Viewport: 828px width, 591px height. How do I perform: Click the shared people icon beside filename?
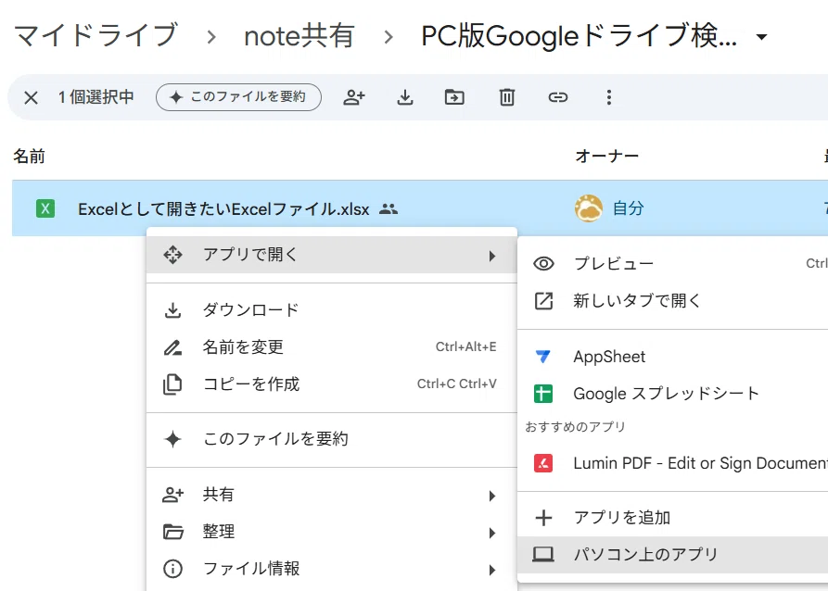[389, 209]
